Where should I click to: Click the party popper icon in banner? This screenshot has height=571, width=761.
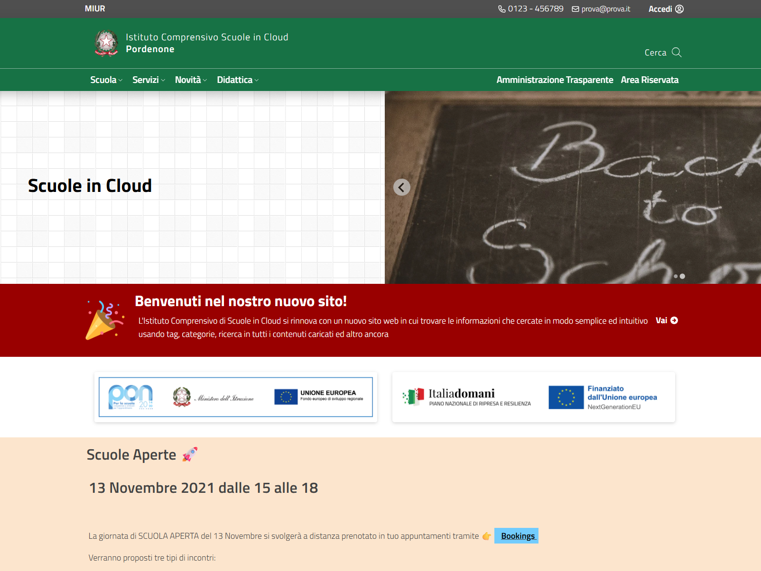click(x=104, y=320)
